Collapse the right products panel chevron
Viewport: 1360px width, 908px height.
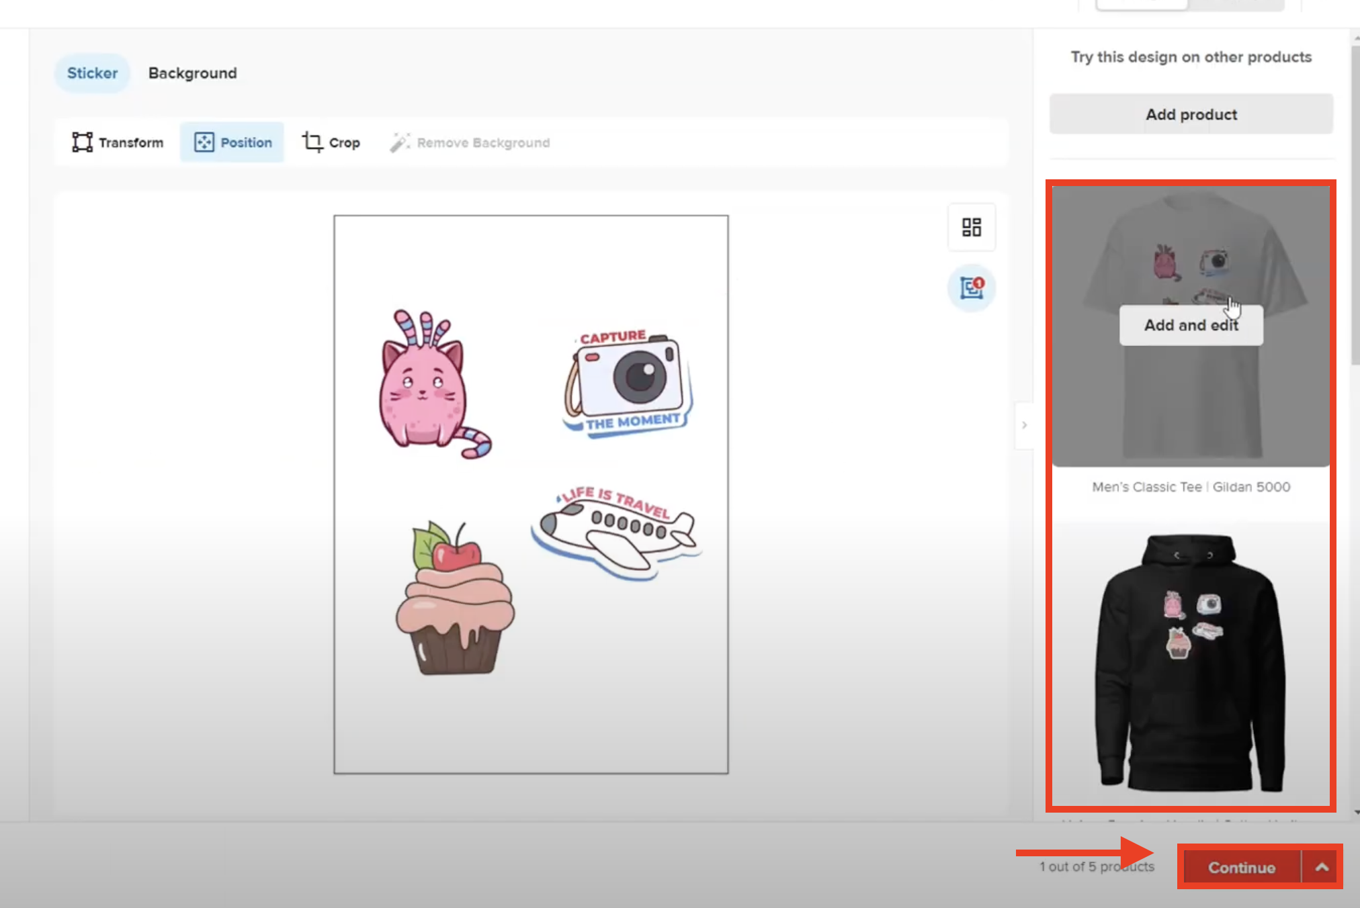pos(1024,425)
